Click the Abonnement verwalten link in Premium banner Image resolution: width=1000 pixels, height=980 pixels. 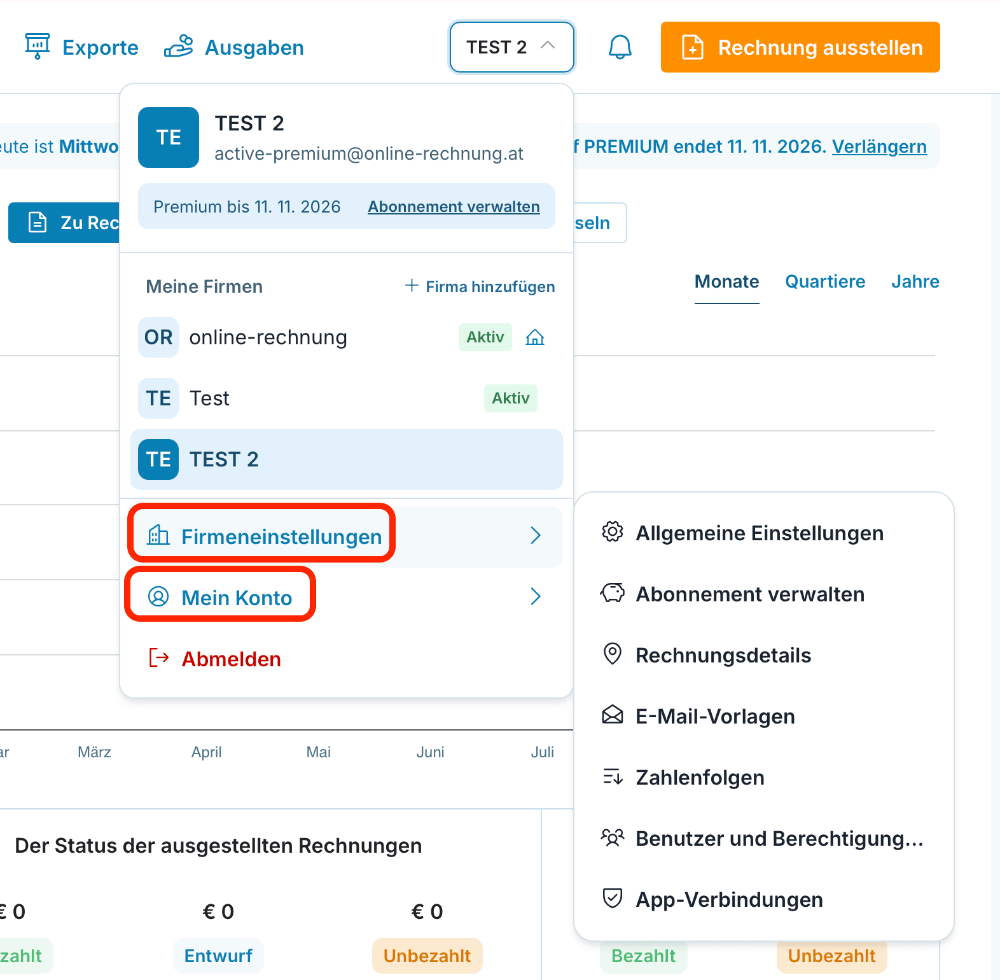454,207
